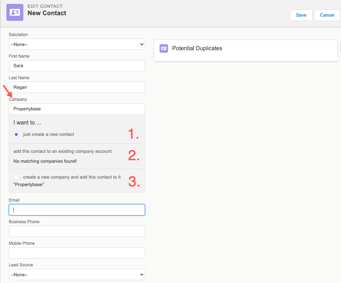Screen dimensions: 341x283
Task: Select 'just create a new contact' radio option
Action: tap(16, 134)
